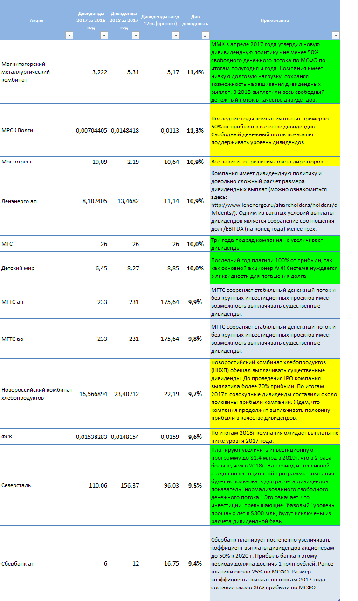
Task: Select value 0,01538283 in ФСК row
Action: tap(91, 437)
